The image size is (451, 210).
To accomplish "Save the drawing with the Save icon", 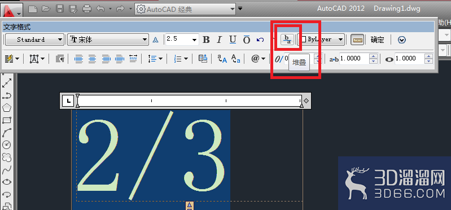I will (x=60, y=9).
